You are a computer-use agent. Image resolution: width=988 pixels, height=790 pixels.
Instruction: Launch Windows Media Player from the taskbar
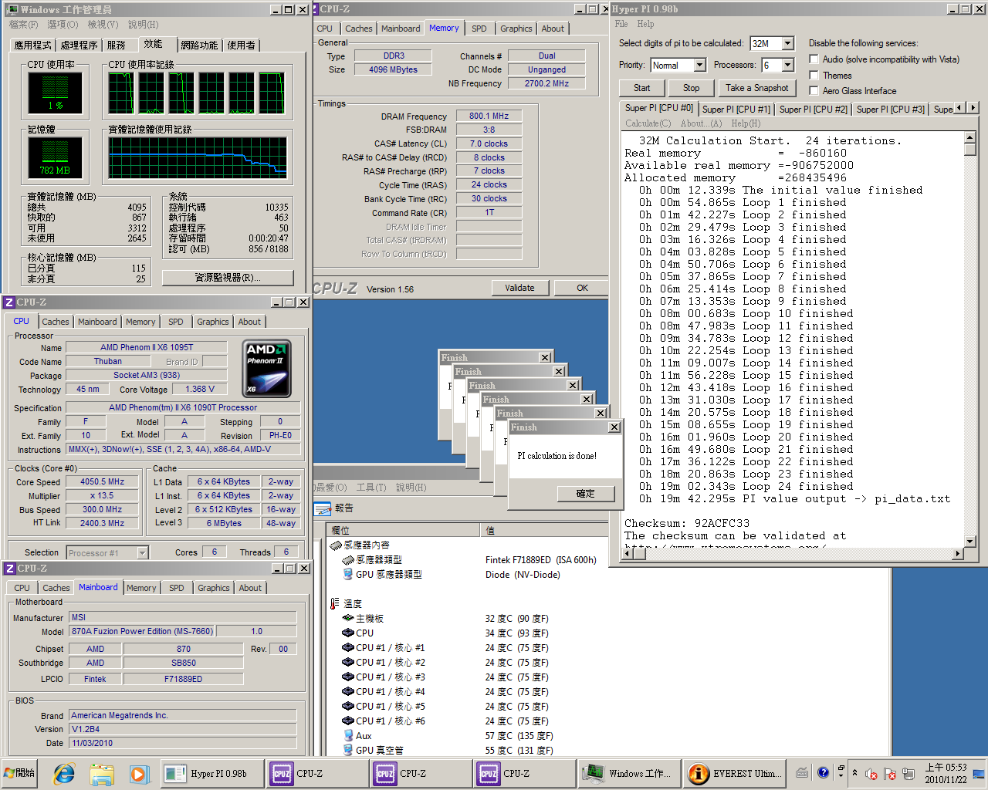click(138, 774)
